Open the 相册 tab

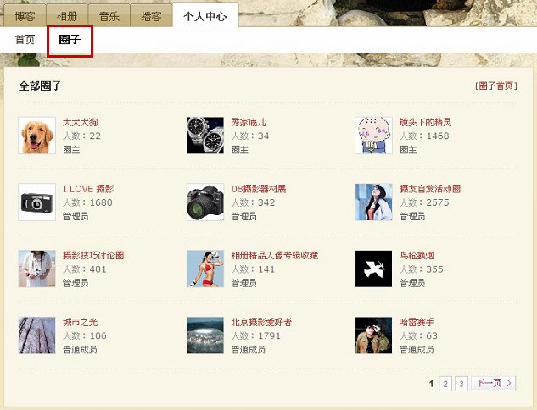67,16
